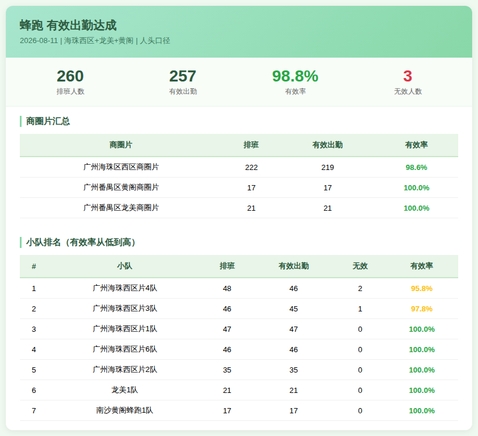Image resolution: width=478 pixels, height=436 pixels.
Task: Select the 广州番禺区龙美商圈片 row name
Action: (x=121, y=208)
